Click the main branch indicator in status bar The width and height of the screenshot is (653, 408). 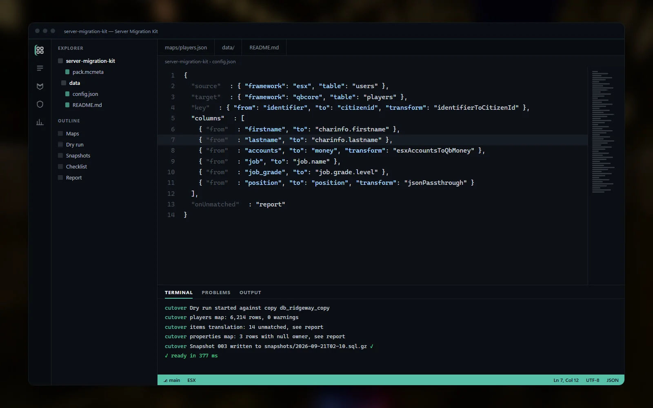(172, 380)
